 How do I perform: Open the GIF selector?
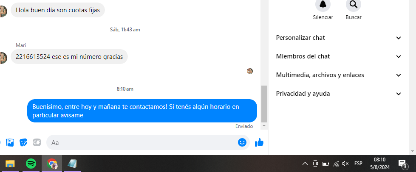click(37, 143)
